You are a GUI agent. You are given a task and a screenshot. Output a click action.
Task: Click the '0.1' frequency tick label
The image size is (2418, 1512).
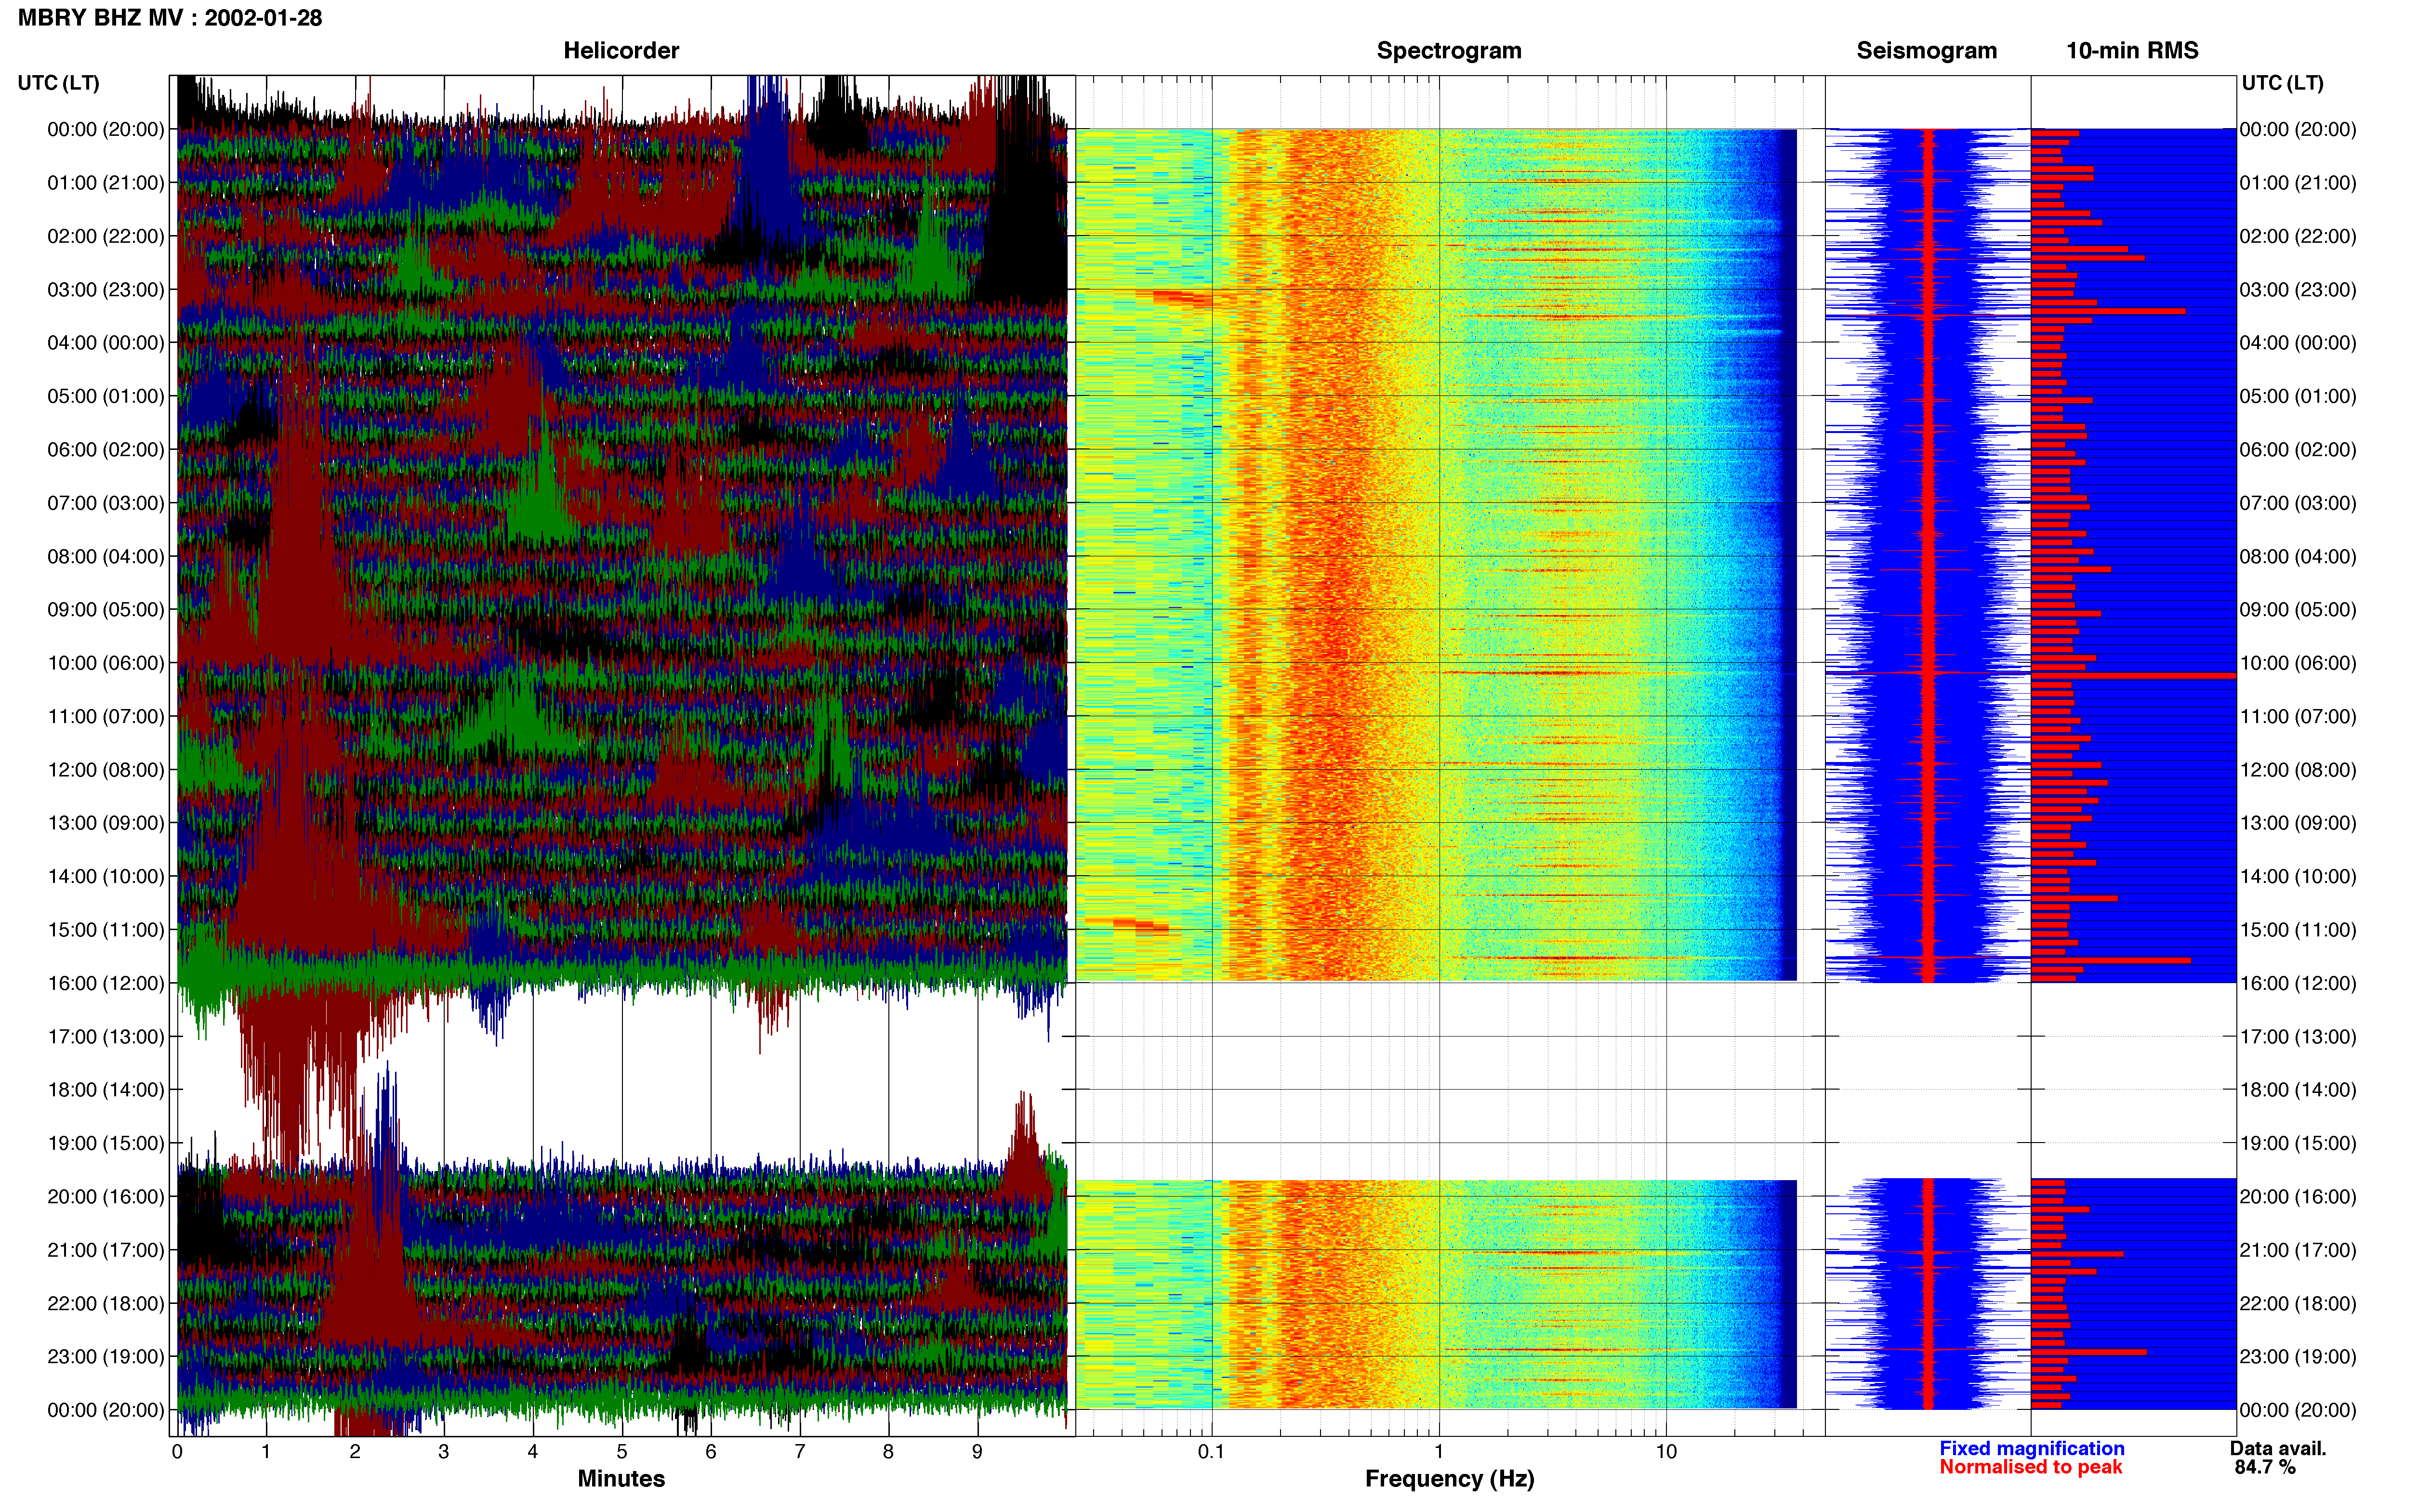1211,1451
